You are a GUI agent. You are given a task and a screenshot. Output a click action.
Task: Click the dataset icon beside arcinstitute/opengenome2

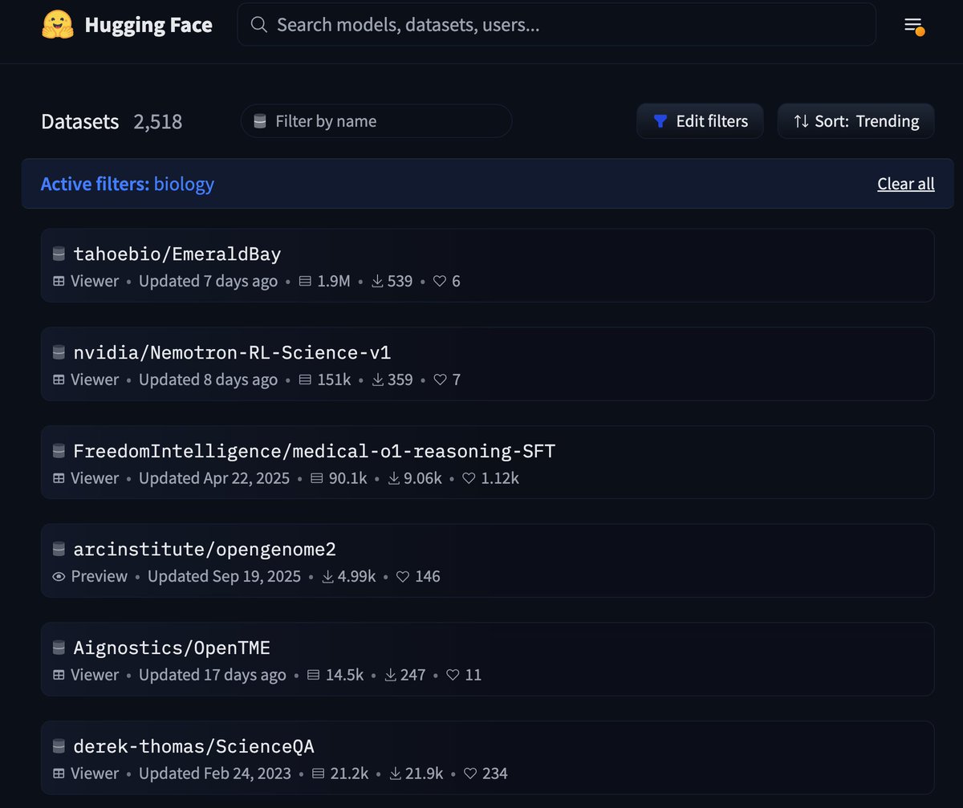point(59,549)
